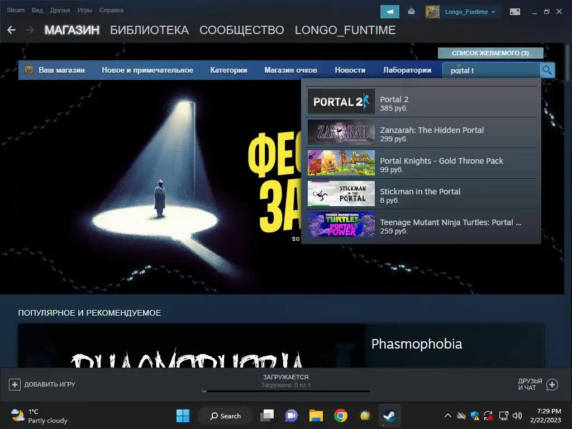Click the network tray icon

point(503,416)
